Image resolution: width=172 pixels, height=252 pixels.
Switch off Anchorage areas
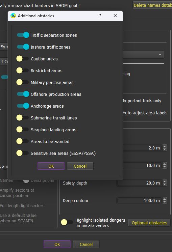[23, 106]
